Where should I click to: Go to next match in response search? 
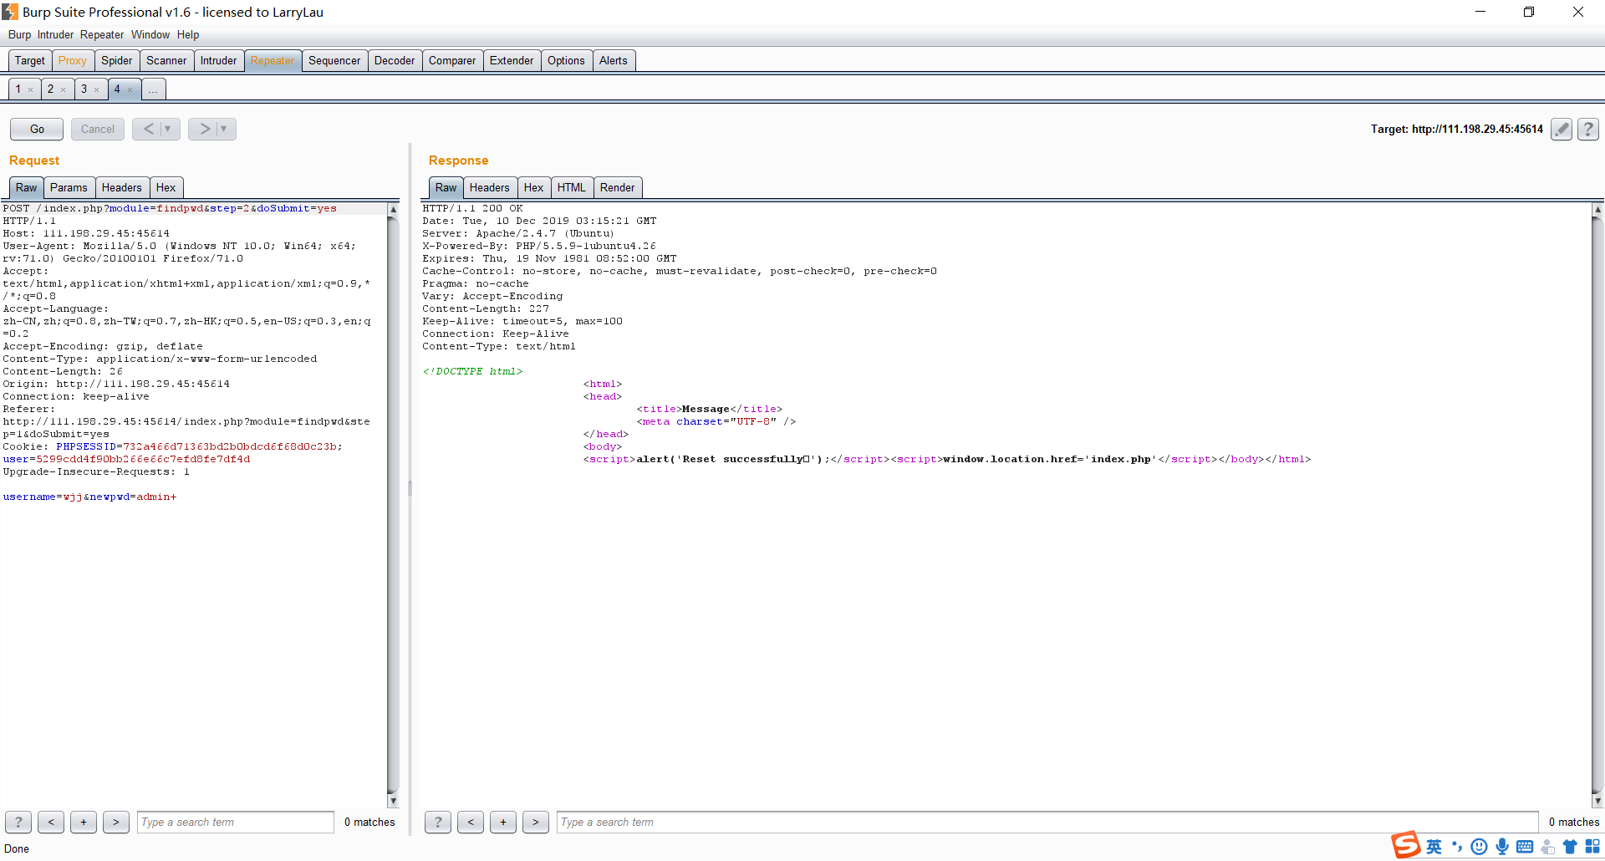535,822
